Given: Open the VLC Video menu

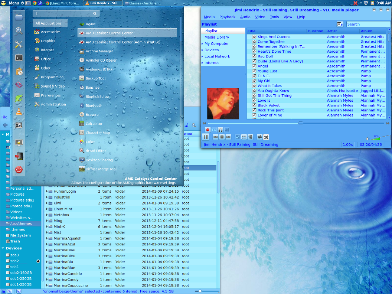Looking at the screenshot, I should (x=260, y=17).
